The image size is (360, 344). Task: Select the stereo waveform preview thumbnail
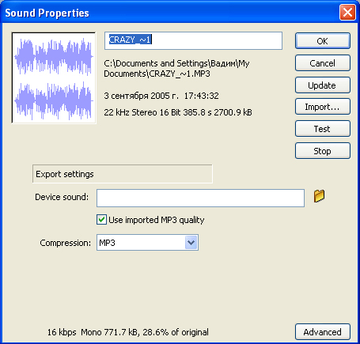54,77
